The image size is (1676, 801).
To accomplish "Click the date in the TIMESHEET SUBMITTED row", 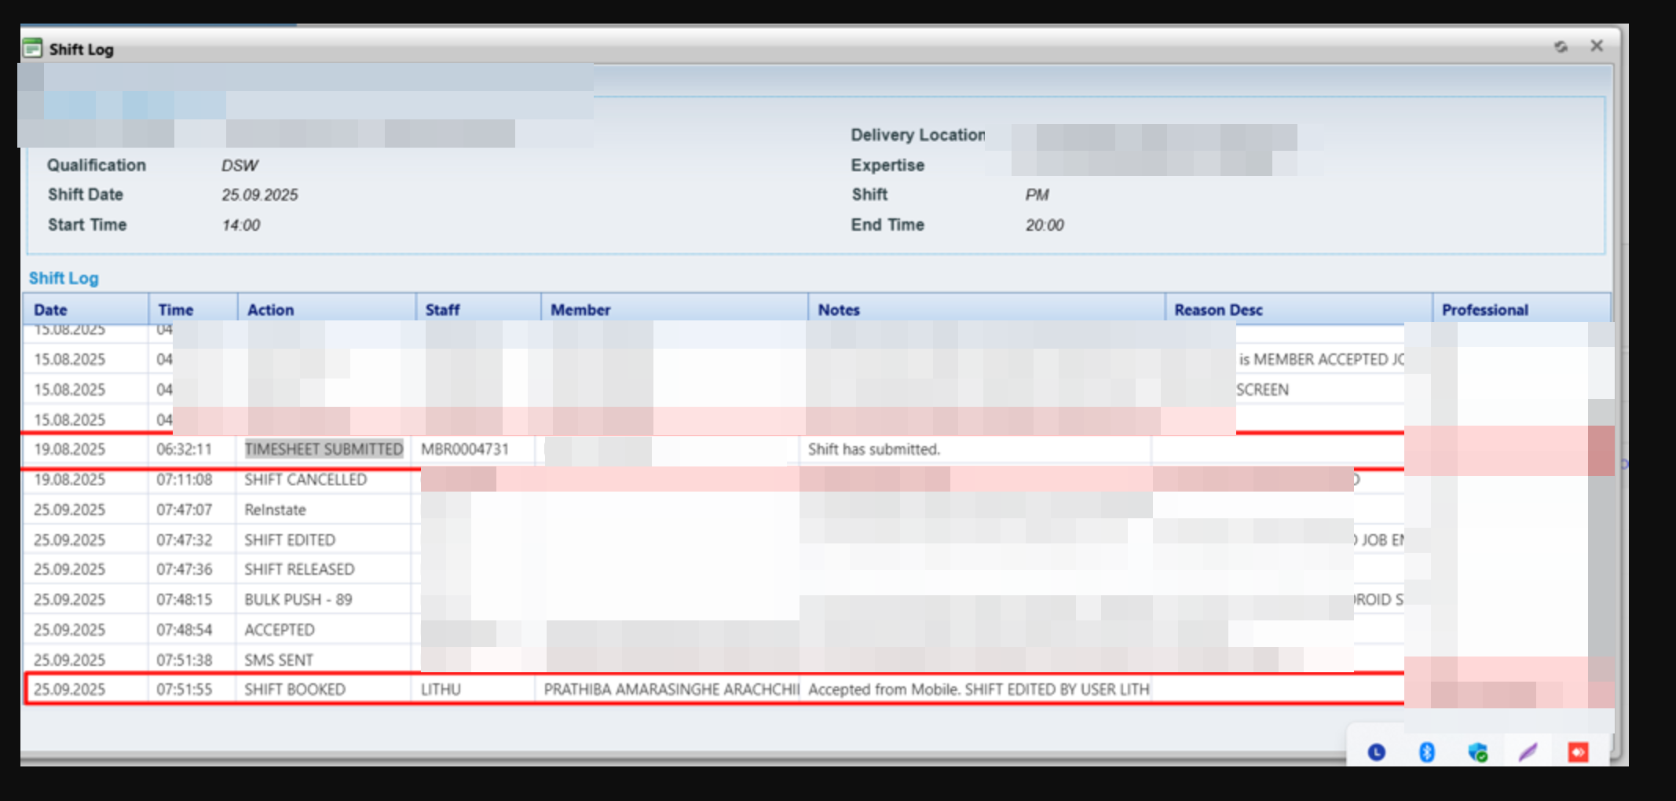I will pos(69,449).
